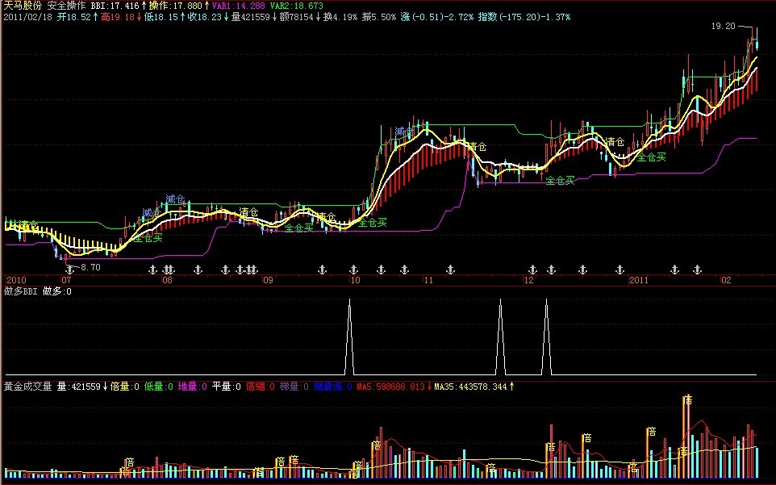Click the 做多:0 value
This screenshot has height=485, width=776.
point(57,291)
